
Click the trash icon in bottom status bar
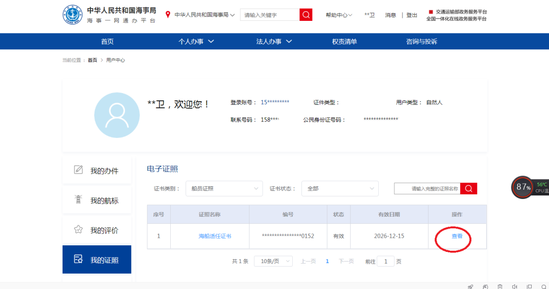tap(500, 286)
